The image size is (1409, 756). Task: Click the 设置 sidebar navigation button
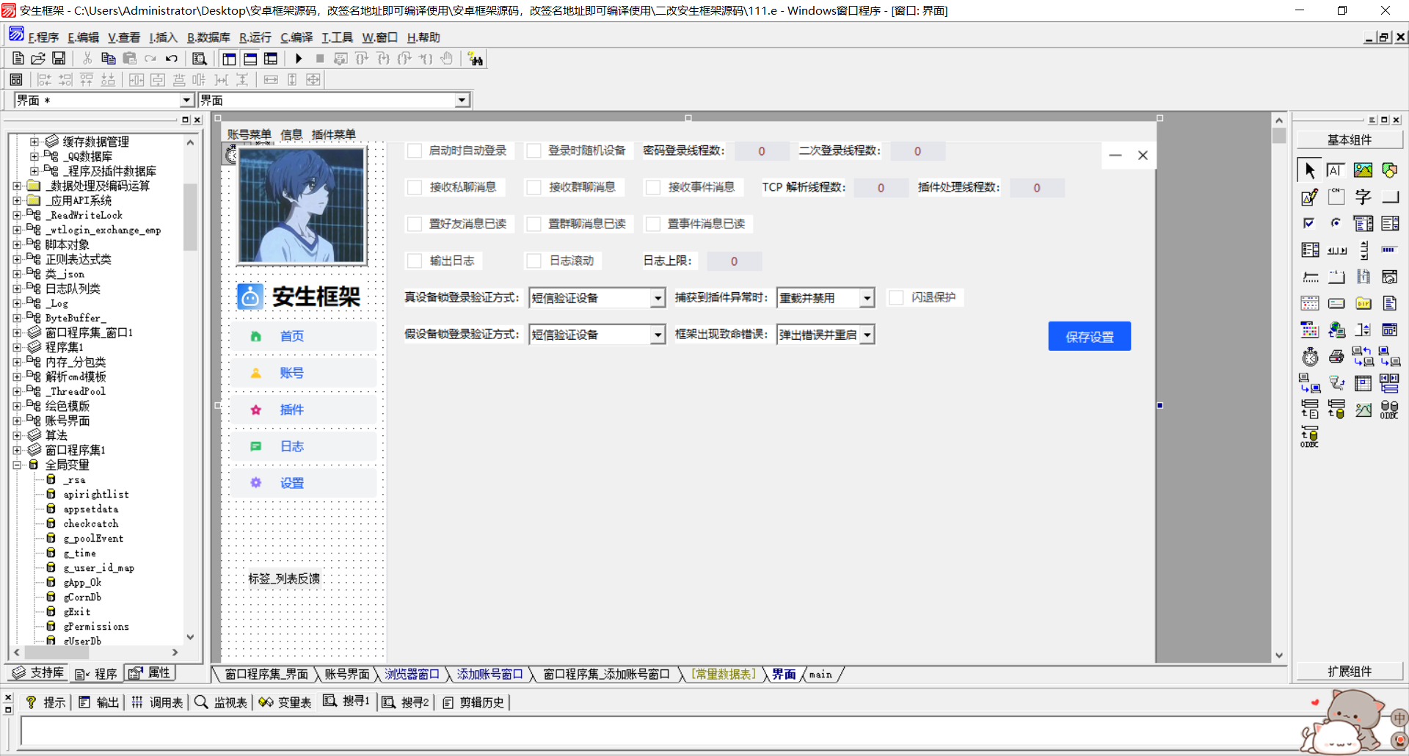pos(292,483)
